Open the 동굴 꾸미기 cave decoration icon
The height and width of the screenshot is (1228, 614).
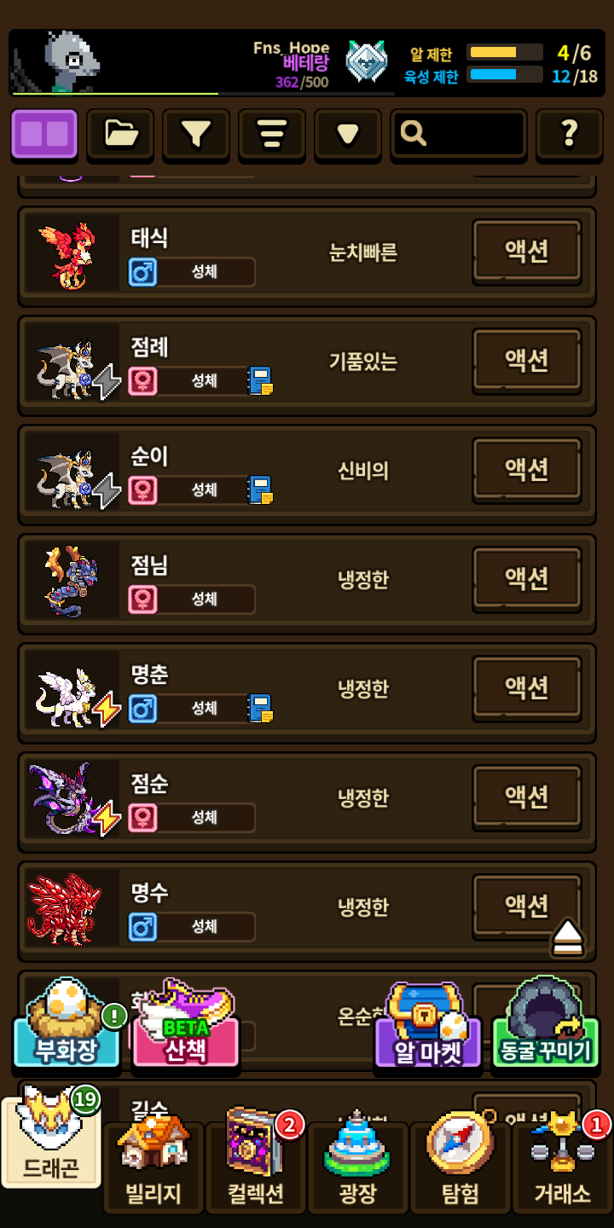click(547, 1023)
